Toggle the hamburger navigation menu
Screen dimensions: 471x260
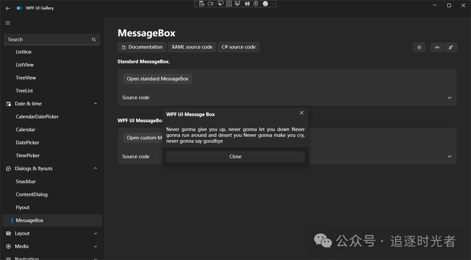(8, 23)
